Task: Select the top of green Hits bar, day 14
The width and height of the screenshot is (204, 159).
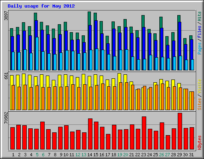Action: (89, 18)
